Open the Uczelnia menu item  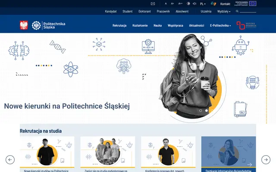click(x=206, y=12)
